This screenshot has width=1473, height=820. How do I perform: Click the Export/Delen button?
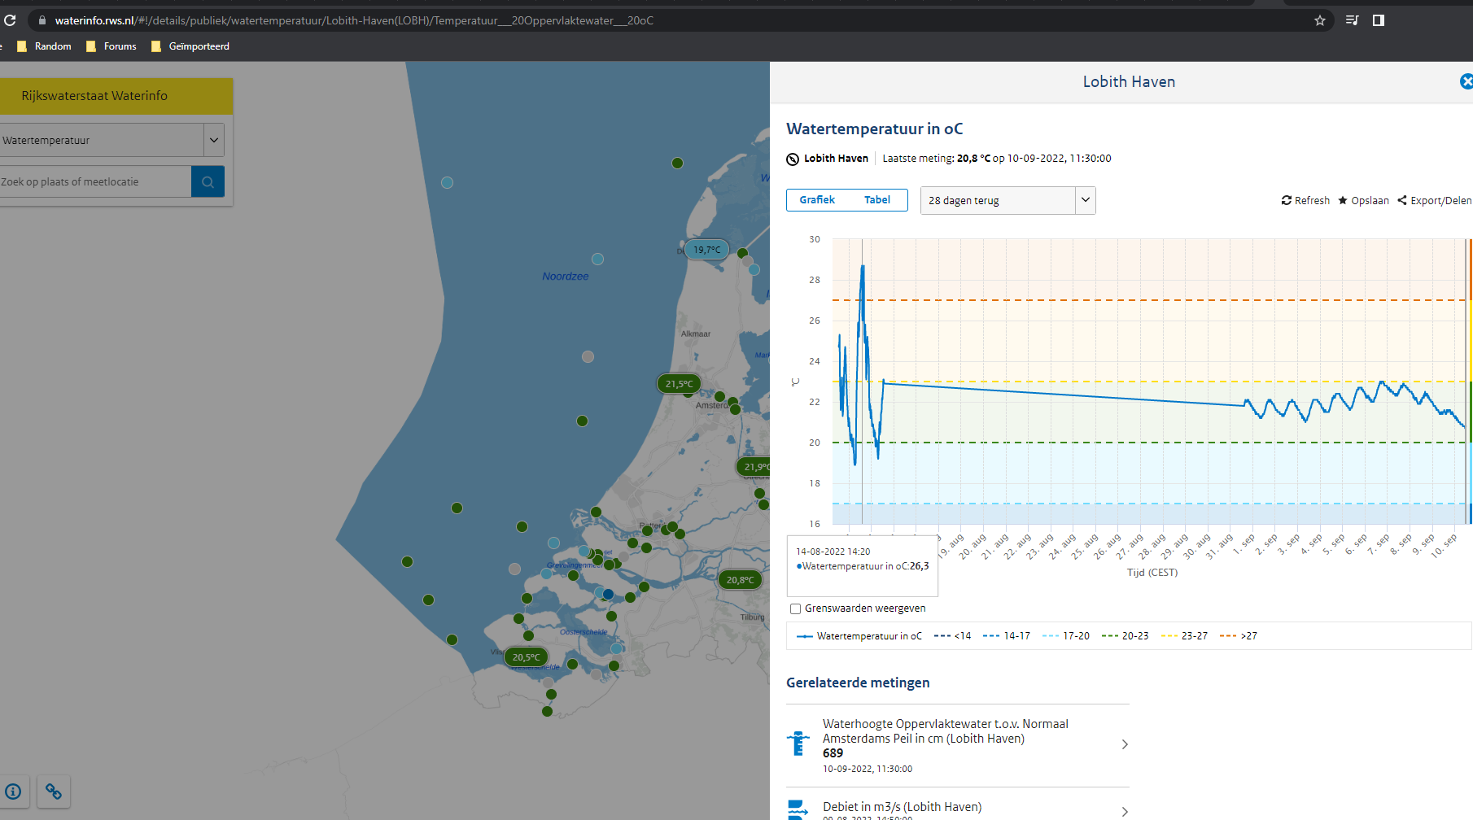(1434, 201)
